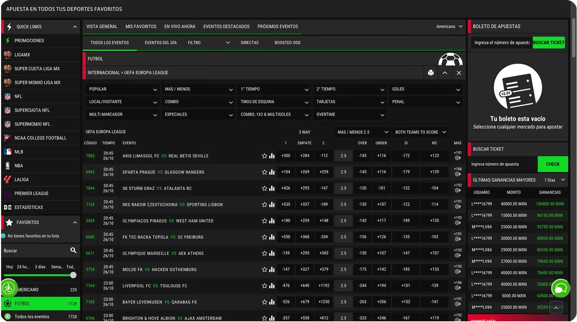Open MIS FAVORITOS tab
The height and width of the screenshot is (322, 577).
click(x=141, y=26)
